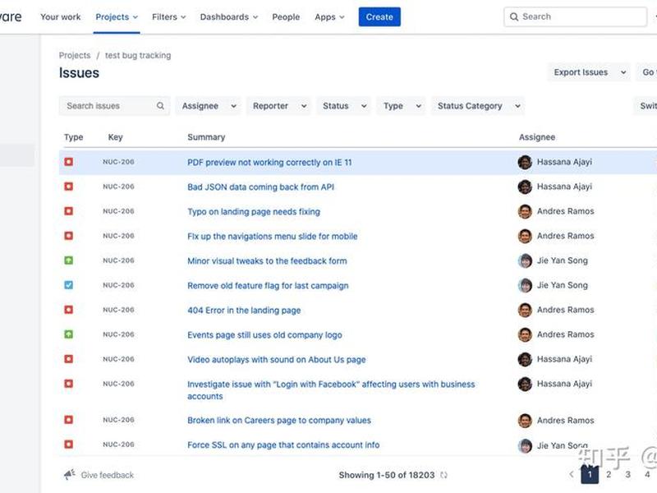Click the green improvement icon for Minor visual tweaks
Image resolution: width=657 pixels, height=493 pixels.
[69, 260]
